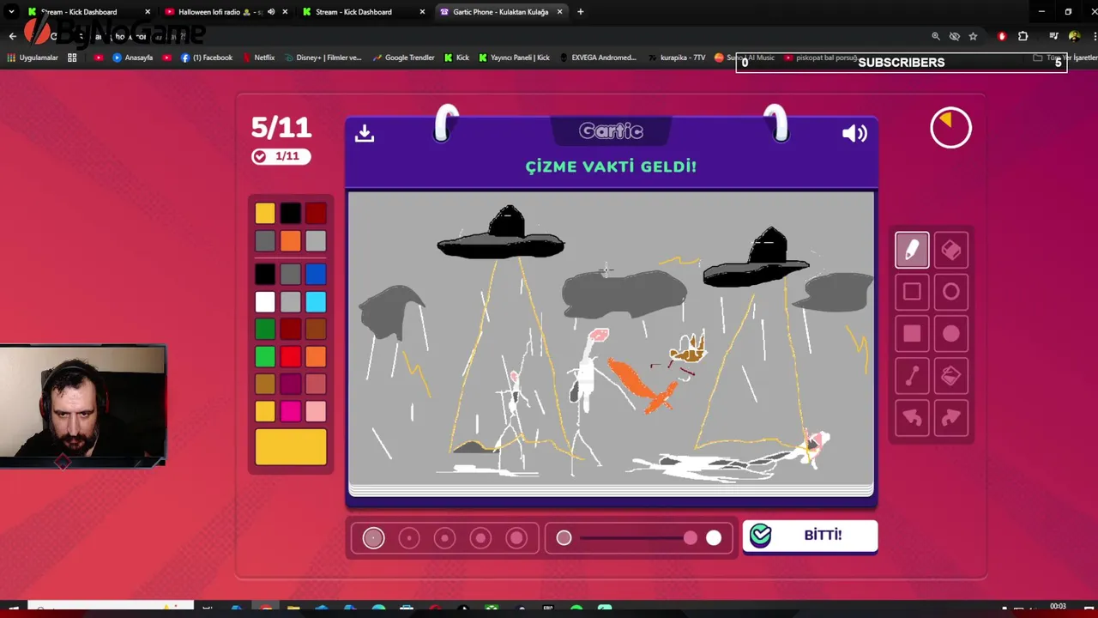Select the largest brush size
The width and height of the screenshot is (1098, 618).
pyautogui.click(x=516, y=538)
